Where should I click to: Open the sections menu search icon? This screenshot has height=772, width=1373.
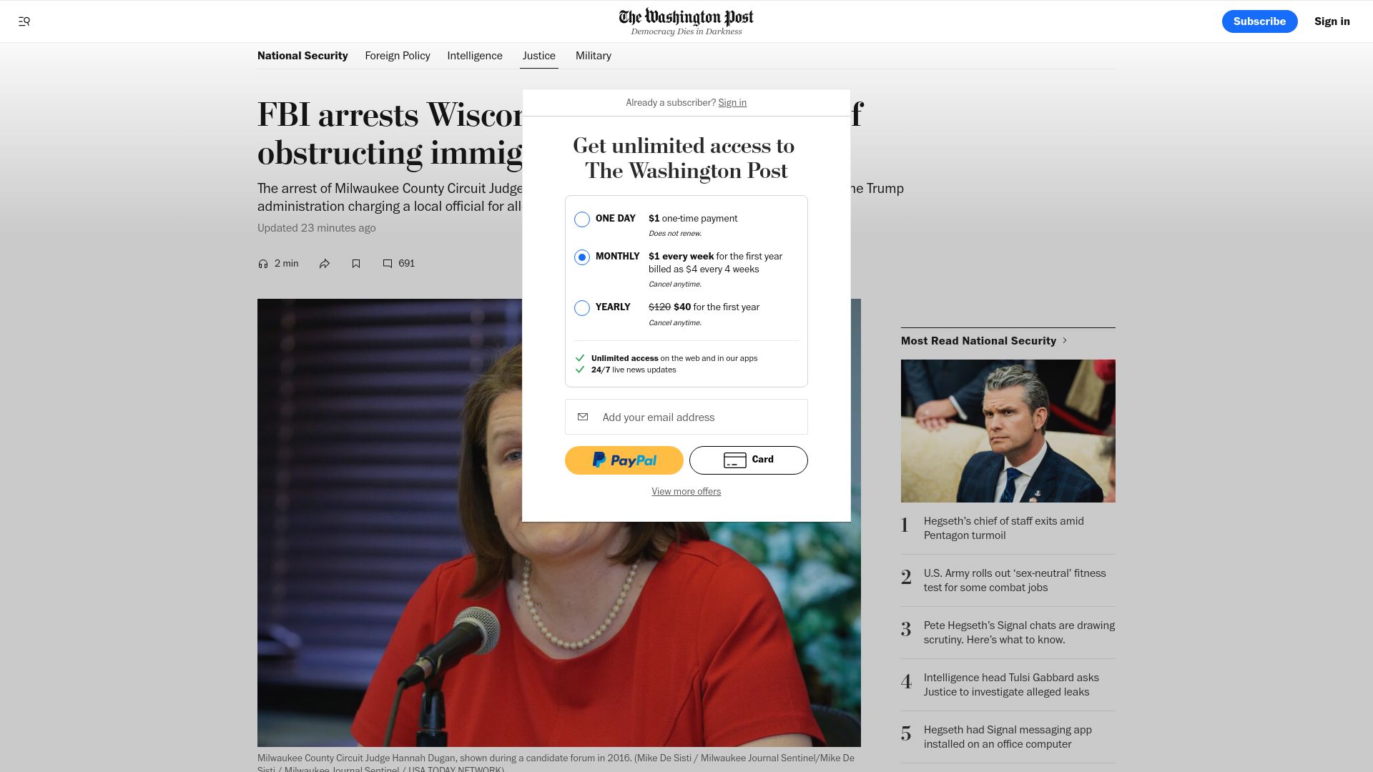click(24, 21)
